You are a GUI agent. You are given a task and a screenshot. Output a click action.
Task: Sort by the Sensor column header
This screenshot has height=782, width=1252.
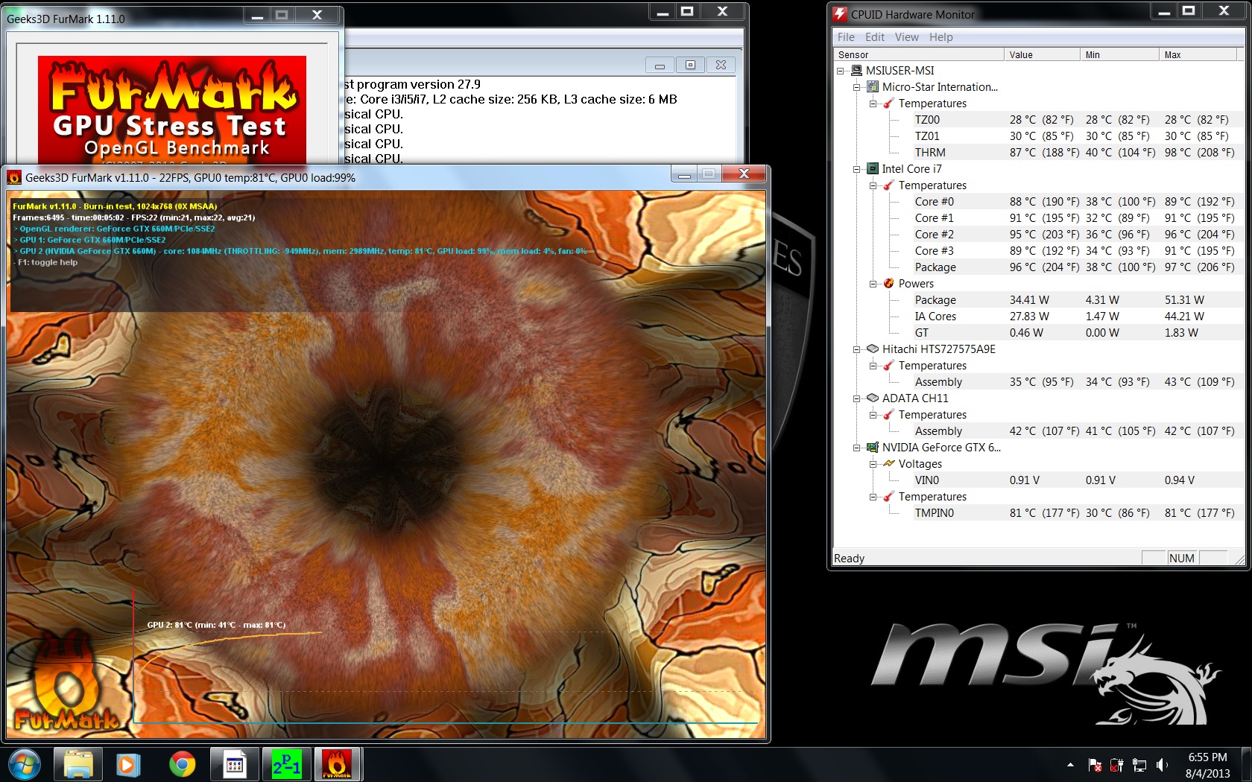(919, 54)
